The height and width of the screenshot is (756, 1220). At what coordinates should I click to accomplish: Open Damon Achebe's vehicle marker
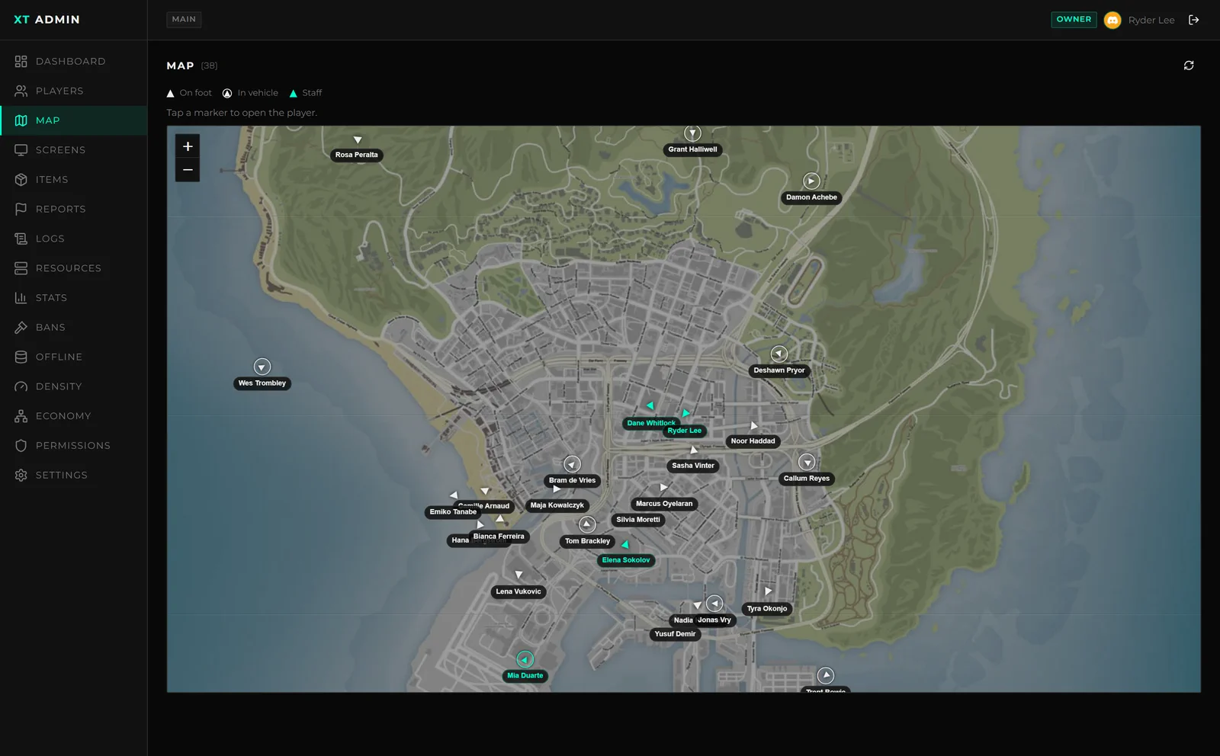coord(811,181)
